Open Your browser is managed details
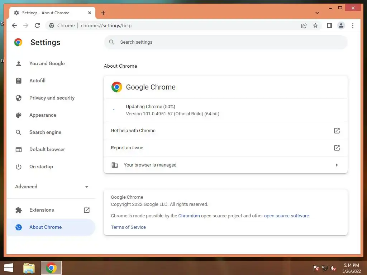367x275 pixels. tap(226, 165)
